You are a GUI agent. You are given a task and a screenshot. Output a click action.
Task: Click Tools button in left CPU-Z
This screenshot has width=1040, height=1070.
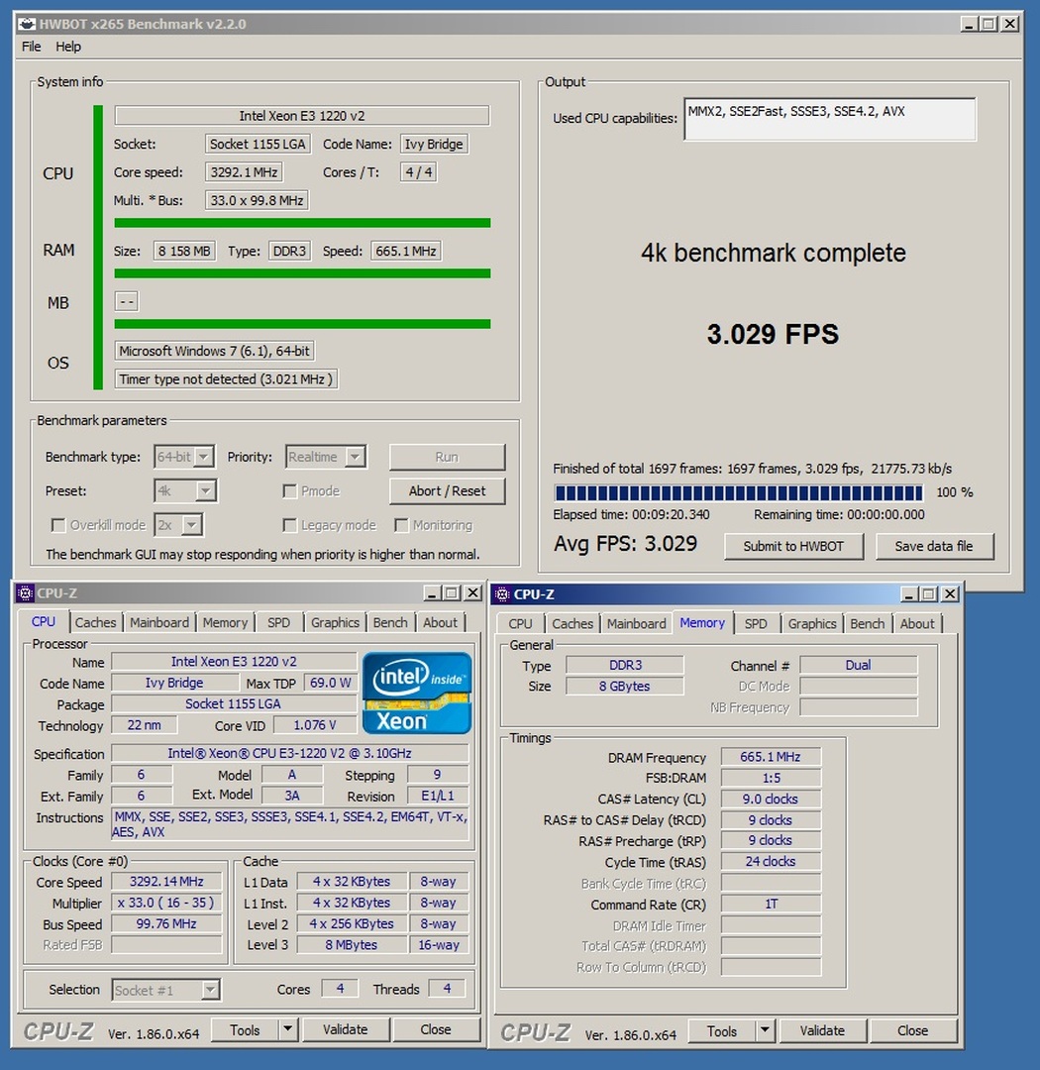(x=245, y=1029)
